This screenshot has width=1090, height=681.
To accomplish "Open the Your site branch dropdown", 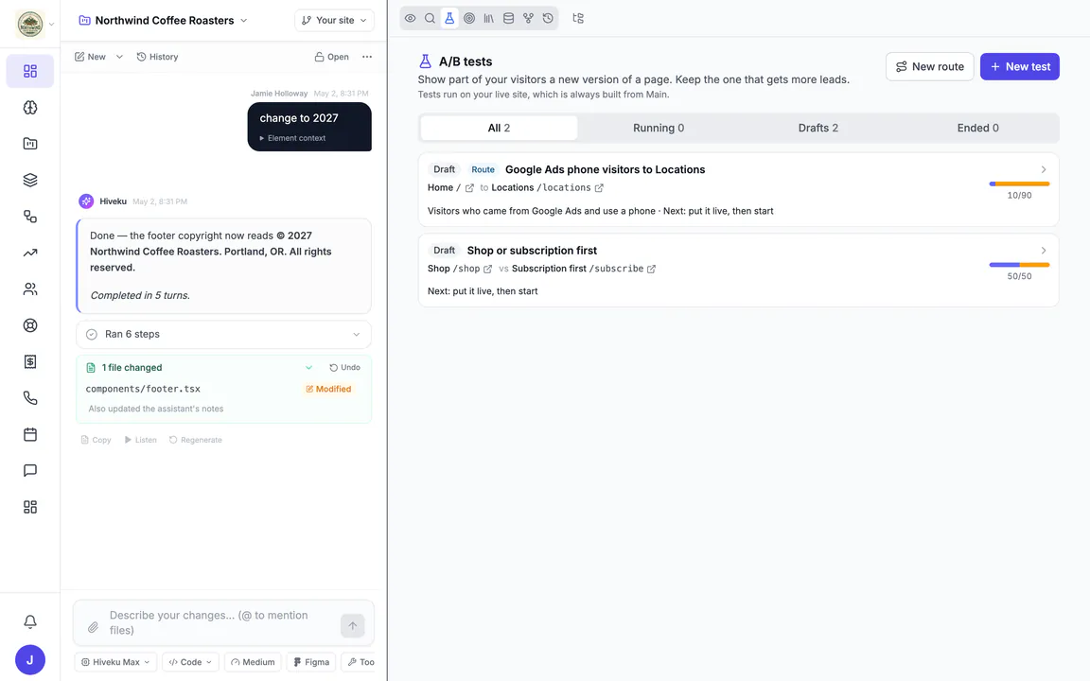I will (334, 20).
